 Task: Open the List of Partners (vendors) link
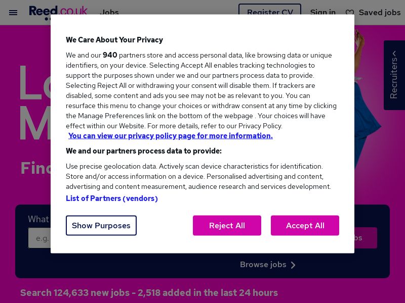point(112,198)
